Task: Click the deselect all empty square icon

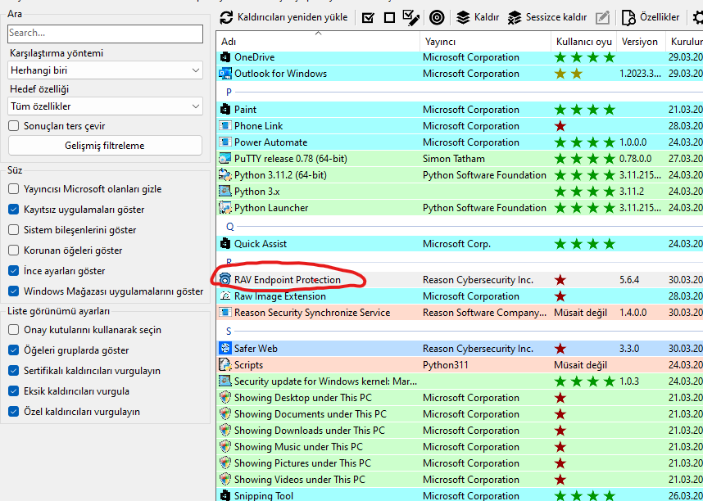Action: (390, 18)
